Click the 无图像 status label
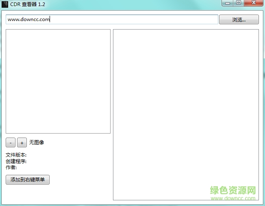This screenshot has width=265, height=206. (37, 142)
